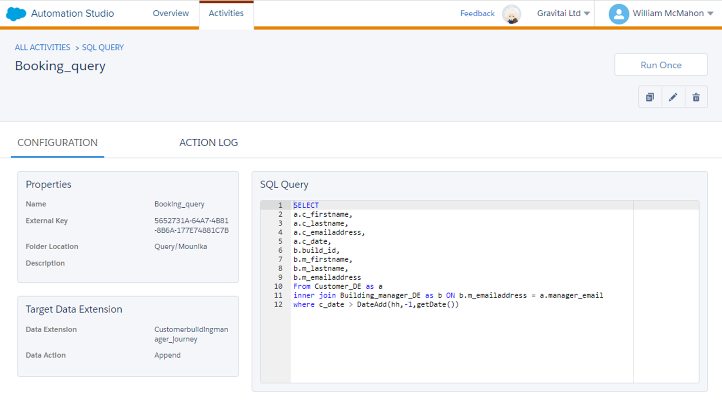Open the Gravitai Ltd account dropdown
Viewport: 722px width, 402px height.
pyautogui.click(x=563, y=13)
